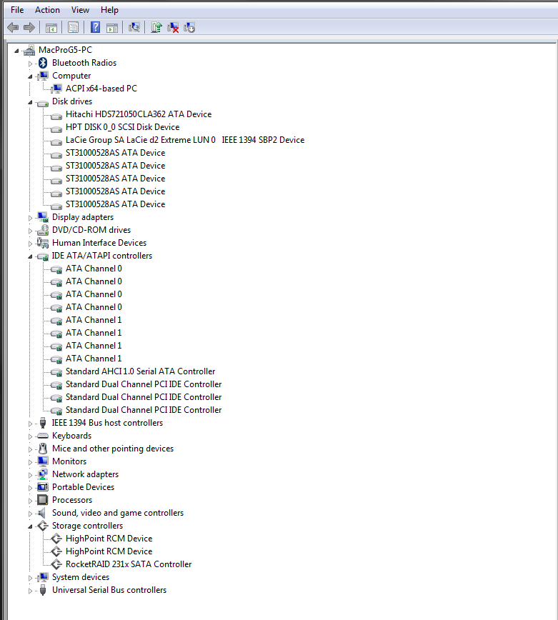Open the File menu

(x=17, y=10)
